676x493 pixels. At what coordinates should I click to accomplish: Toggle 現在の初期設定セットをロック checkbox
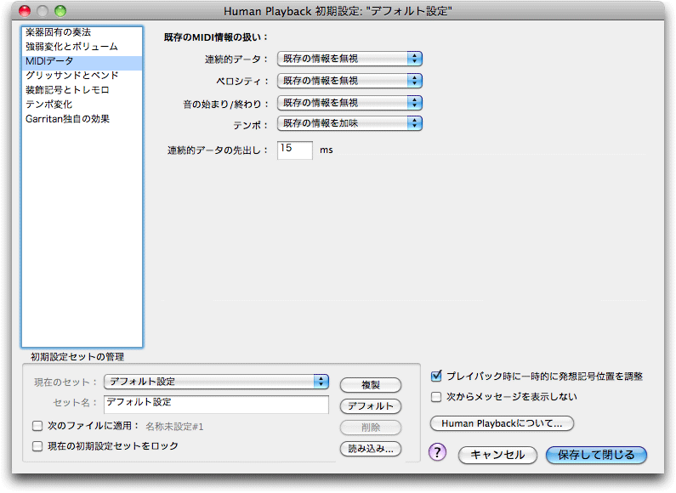pyautogui.click(x=37, y=446)
